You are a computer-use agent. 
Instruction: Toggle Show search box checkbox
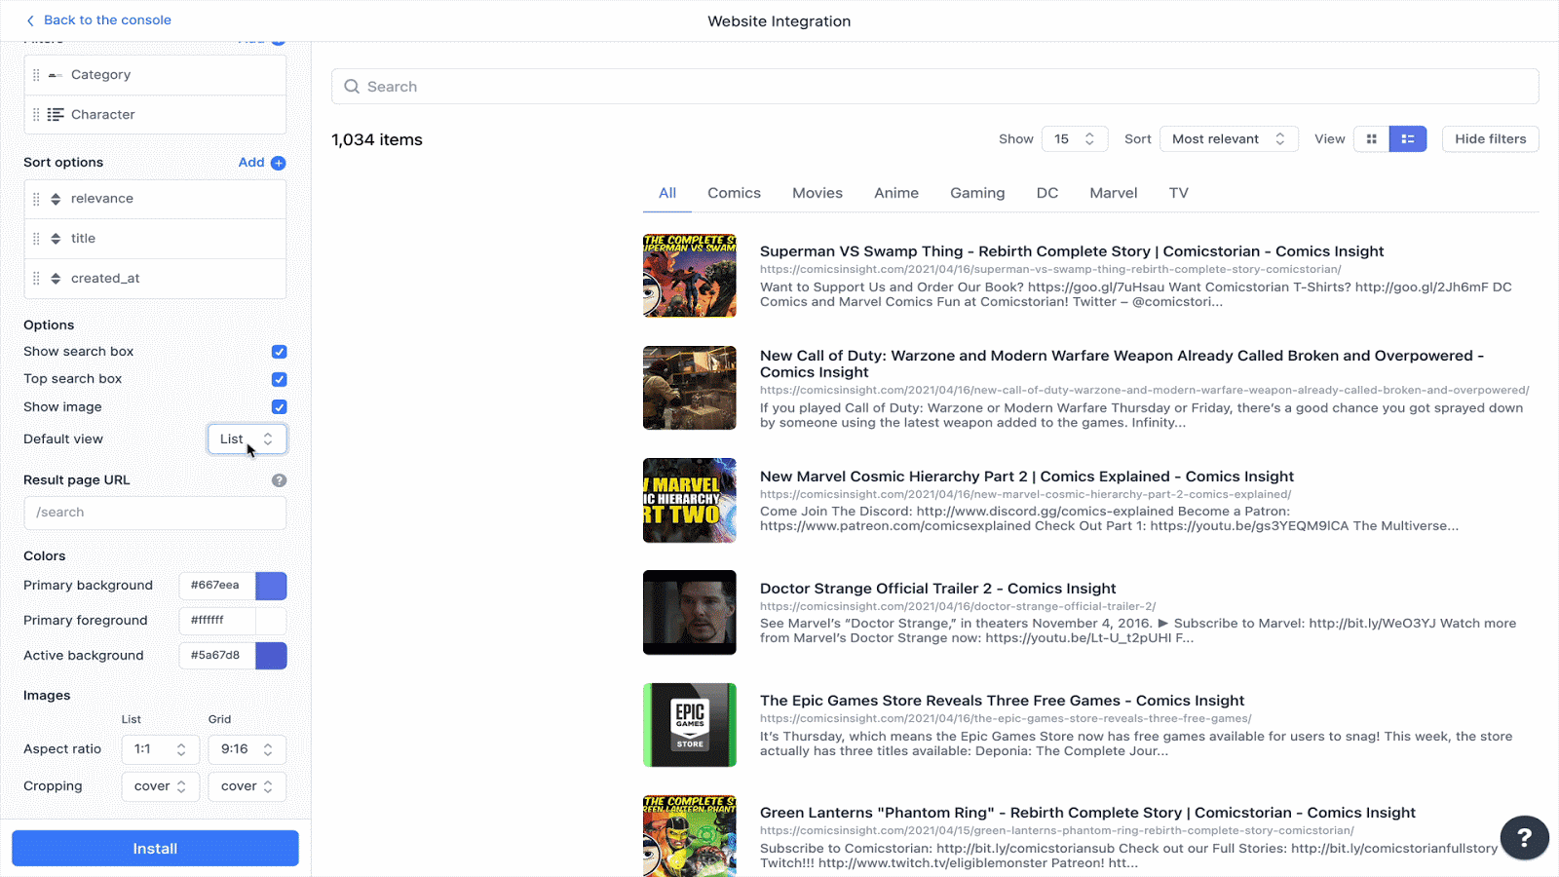280,352
